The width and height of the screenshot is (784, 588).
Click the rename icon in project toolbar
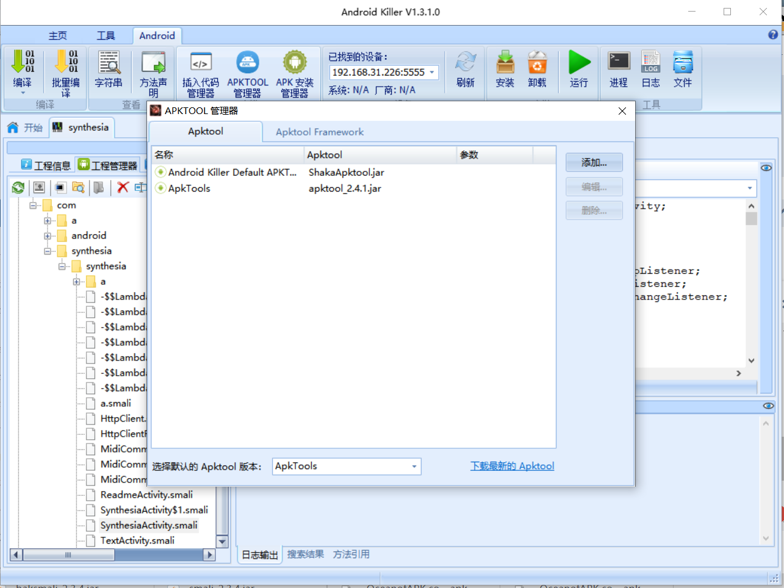[x=140, y=187]
